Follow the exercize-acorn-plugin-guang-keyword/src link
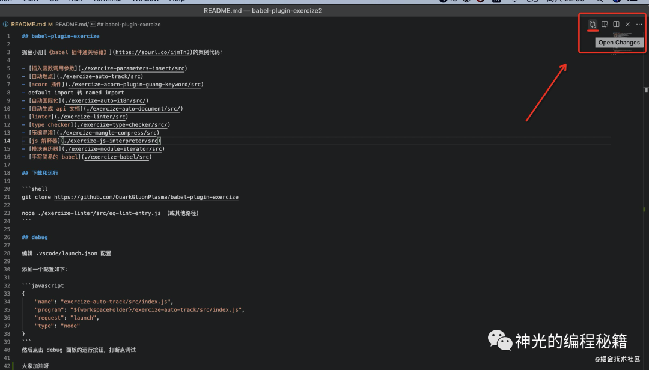This screenshot has width=649, height=370. [x=135, y=85]
